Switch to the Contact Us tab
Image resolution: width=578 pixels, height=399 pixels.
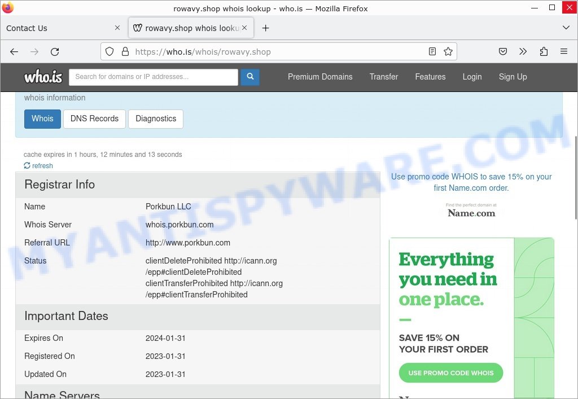63,28
